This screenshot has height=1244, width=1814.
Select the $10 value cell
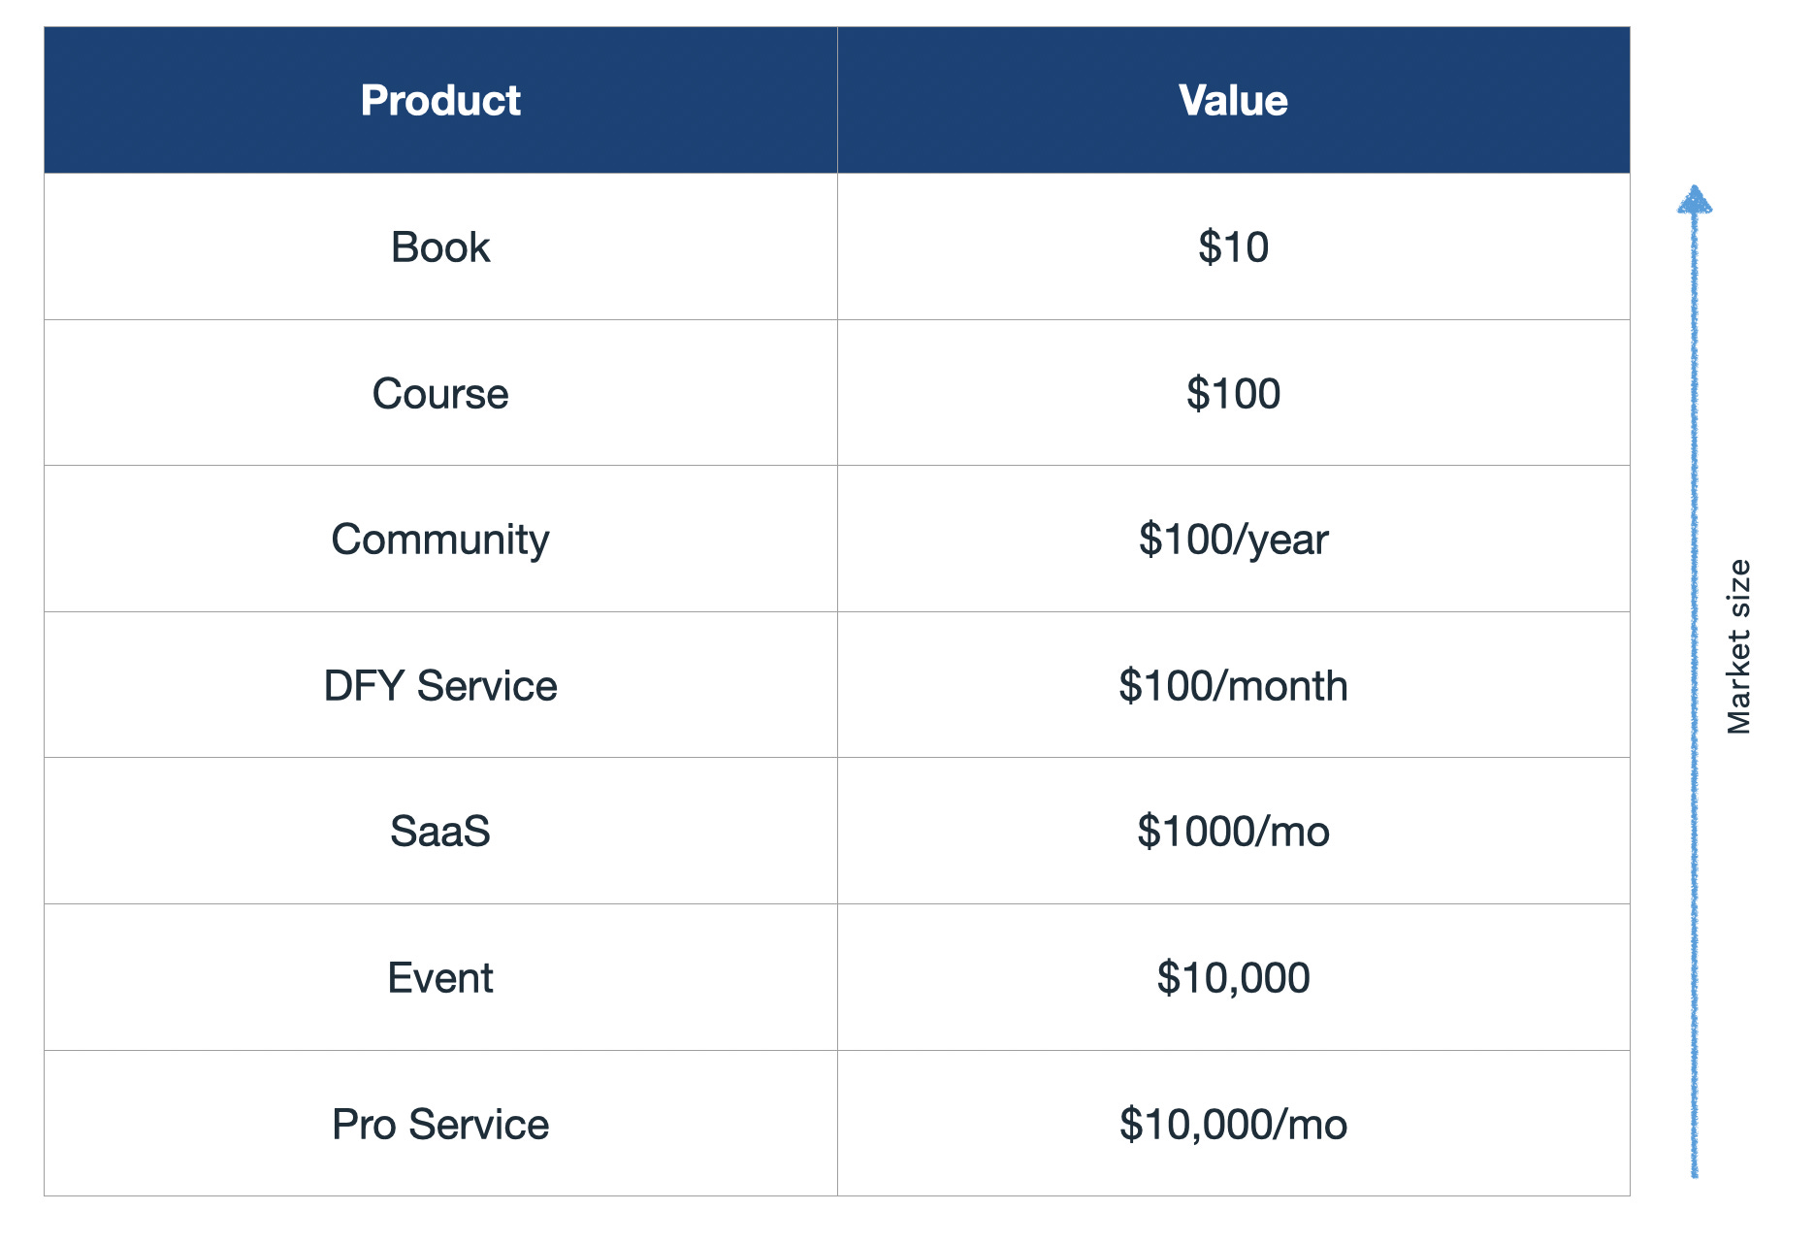[1233, 247]
